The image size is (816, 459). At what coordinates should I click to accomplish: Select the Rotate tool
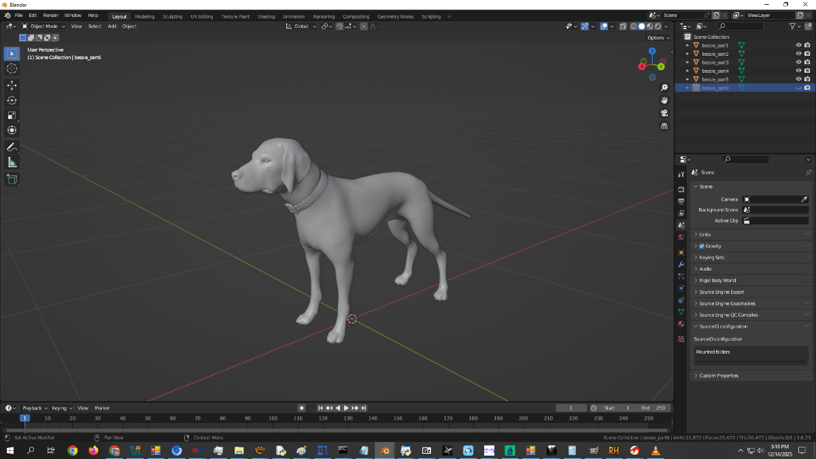coord(12,100)
